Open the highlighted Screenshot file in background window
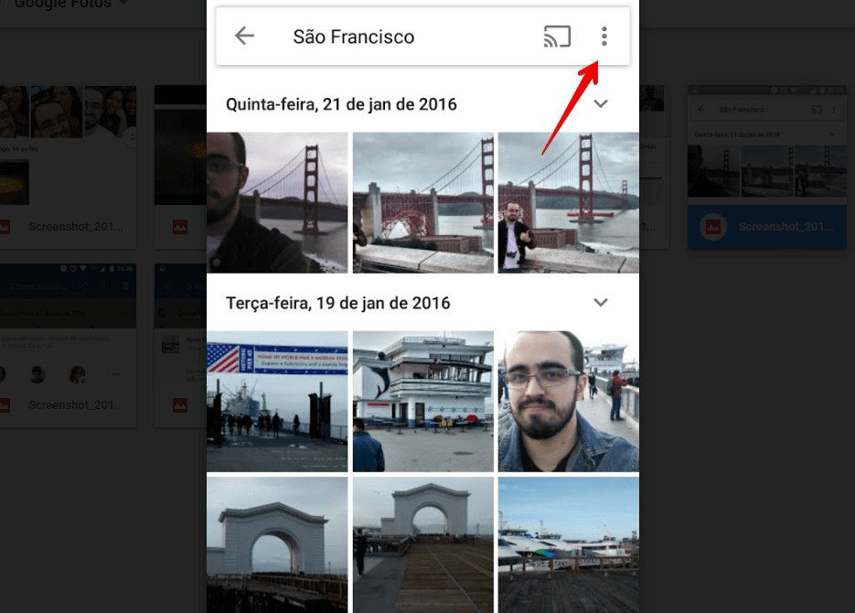Viewport: 855px width, 613px height. (766, 167)
